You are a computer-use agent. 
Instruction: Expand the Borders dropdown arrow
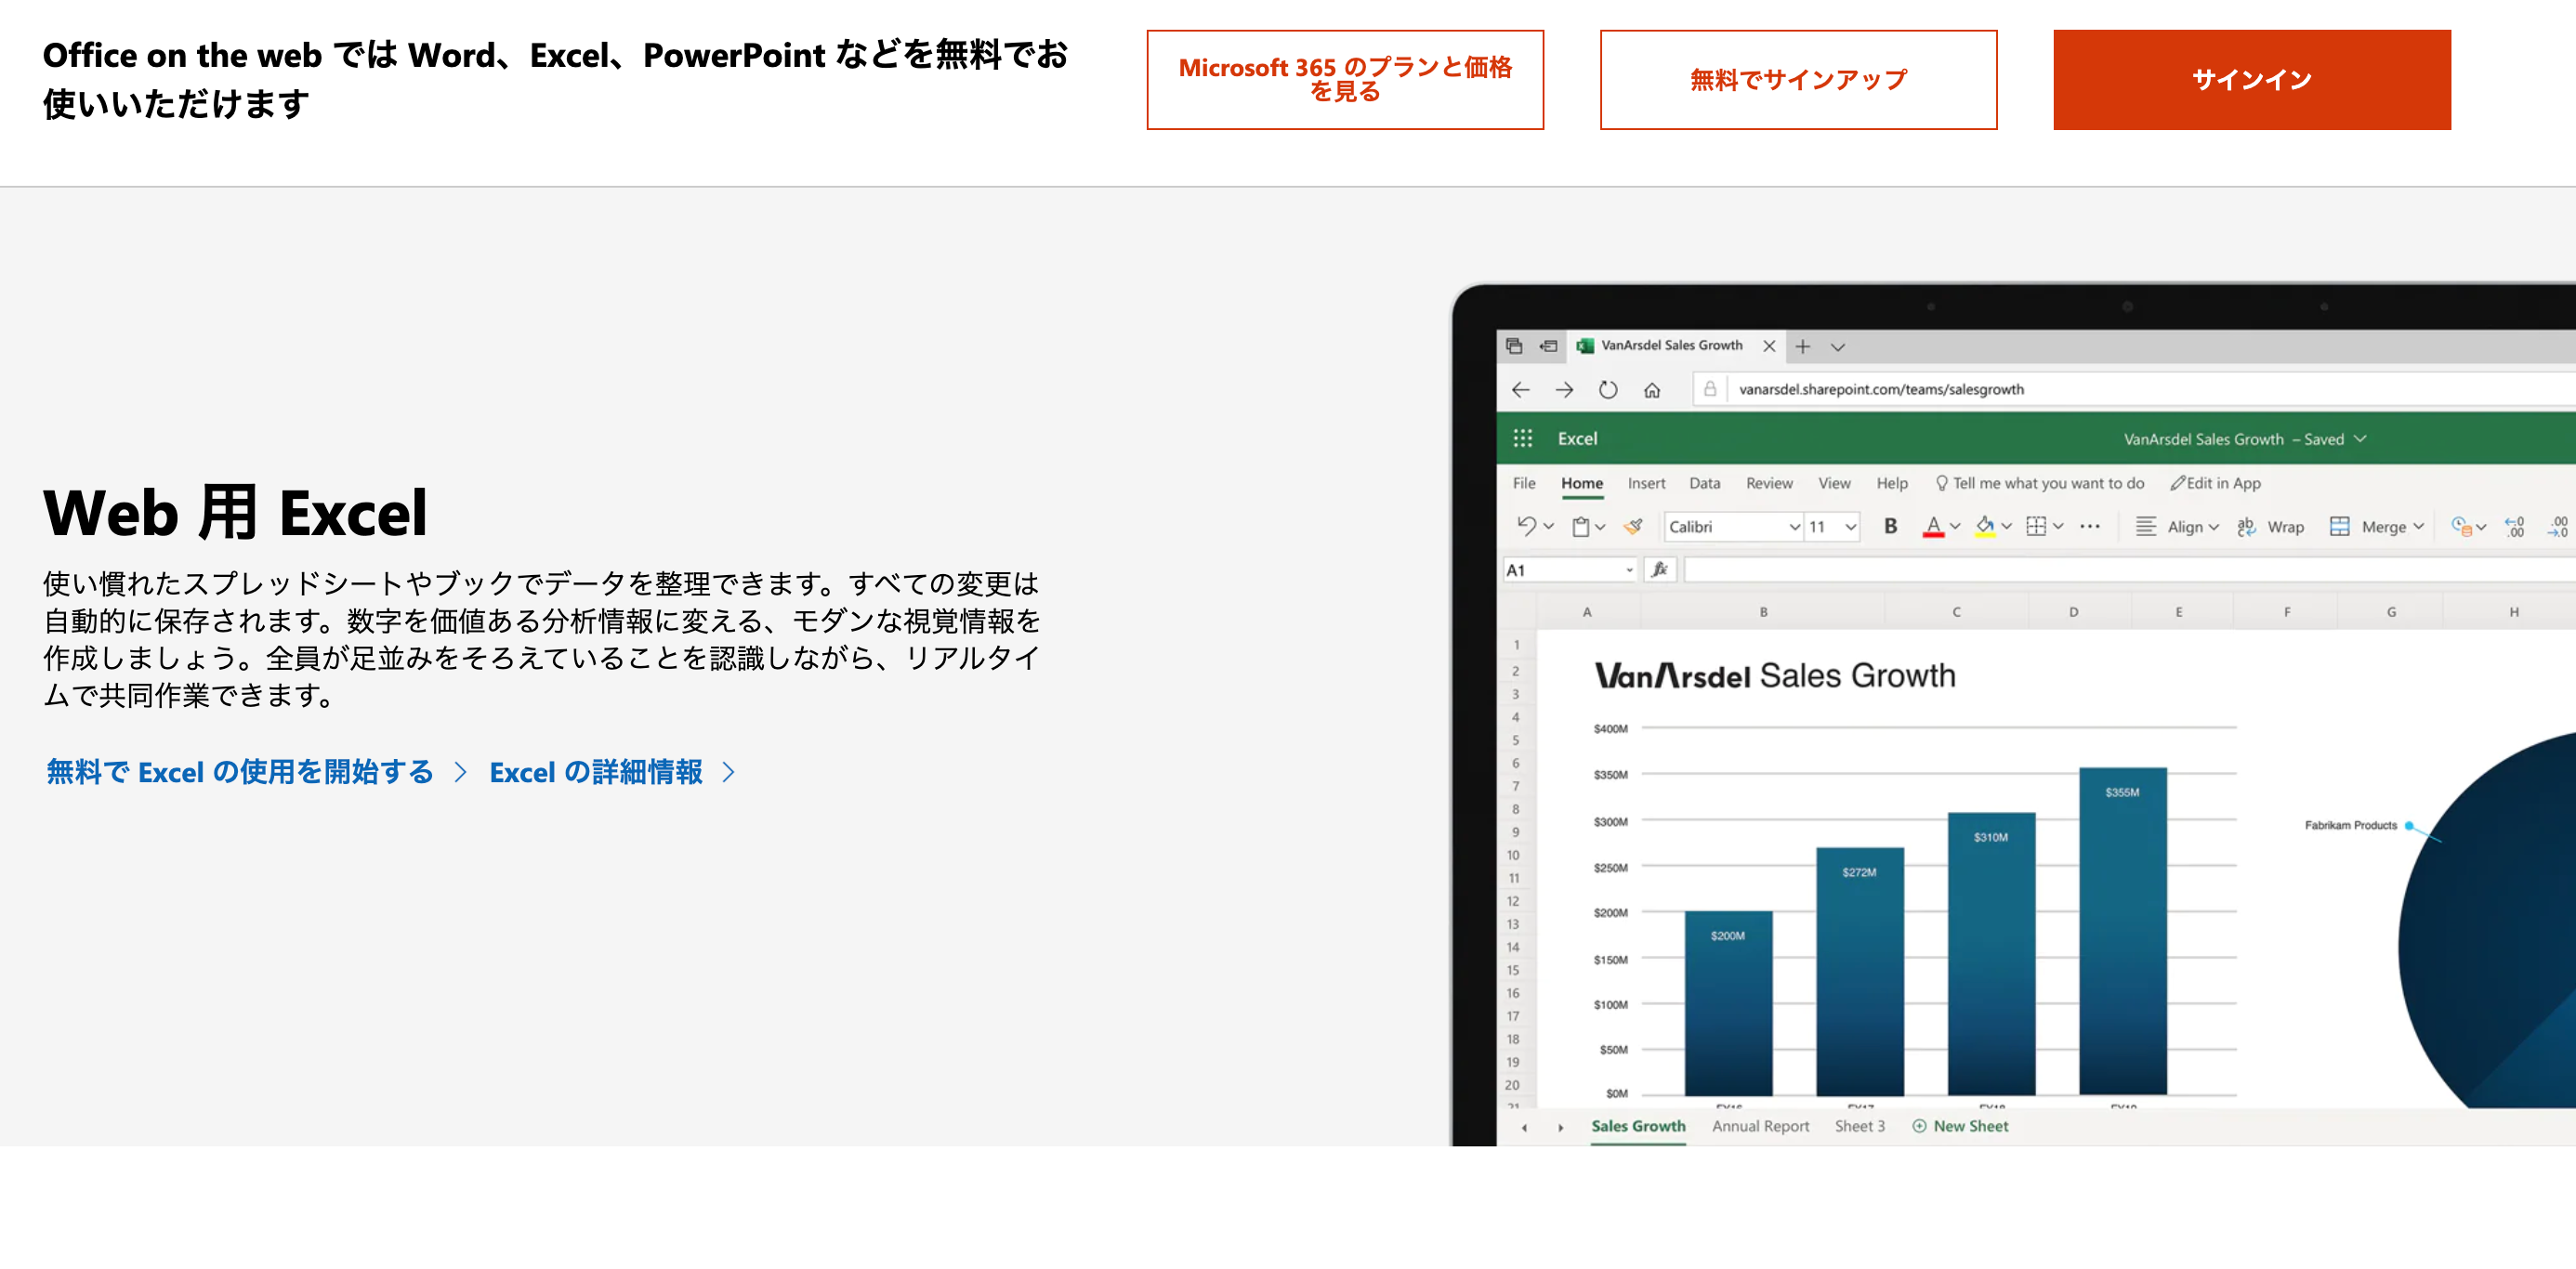(2058, 526)
